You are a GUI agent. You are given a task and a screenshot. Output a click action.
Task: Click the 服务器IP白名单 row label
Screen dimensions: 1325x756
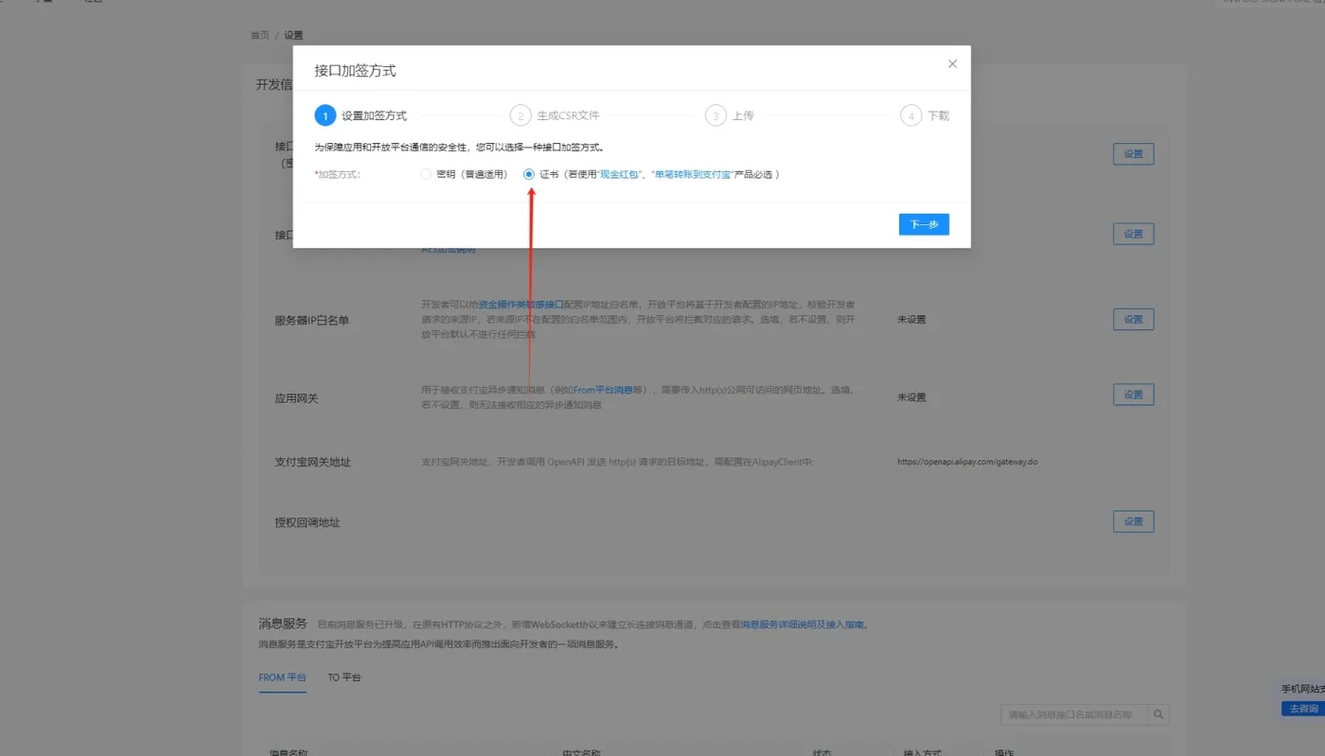coord(311,321)
